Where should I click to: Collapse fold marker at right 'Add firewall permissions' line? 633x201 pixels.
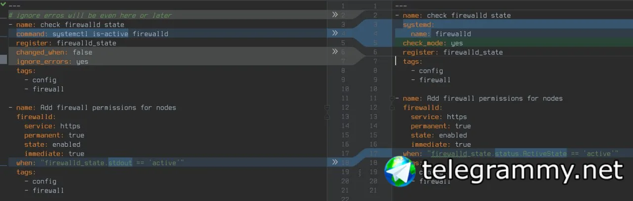(x=392, y=98)
